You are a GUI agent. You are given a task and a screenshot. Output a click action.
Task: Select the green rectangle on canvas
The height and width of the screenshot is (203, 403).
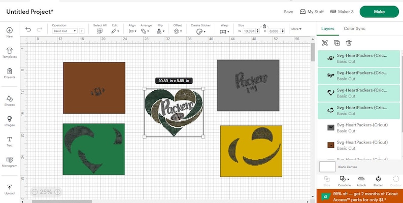(94, 149)
